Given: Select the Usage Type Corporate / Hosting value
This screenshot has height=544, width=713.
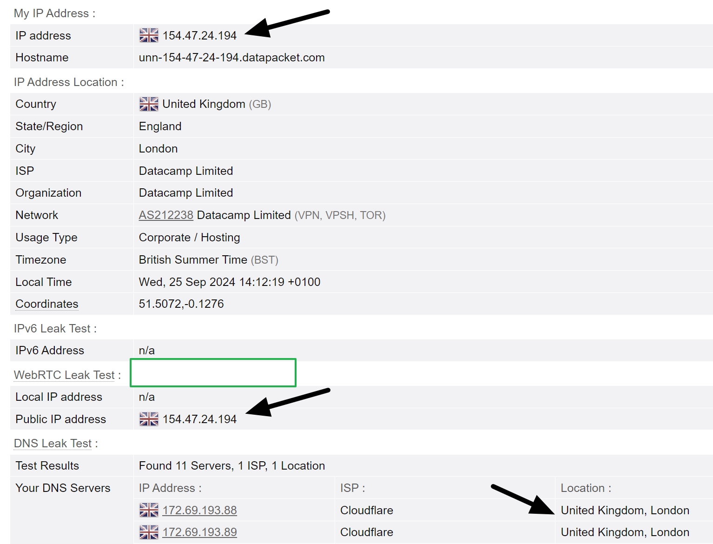Looking at the screenshot, I should click(x=189, y=237).
